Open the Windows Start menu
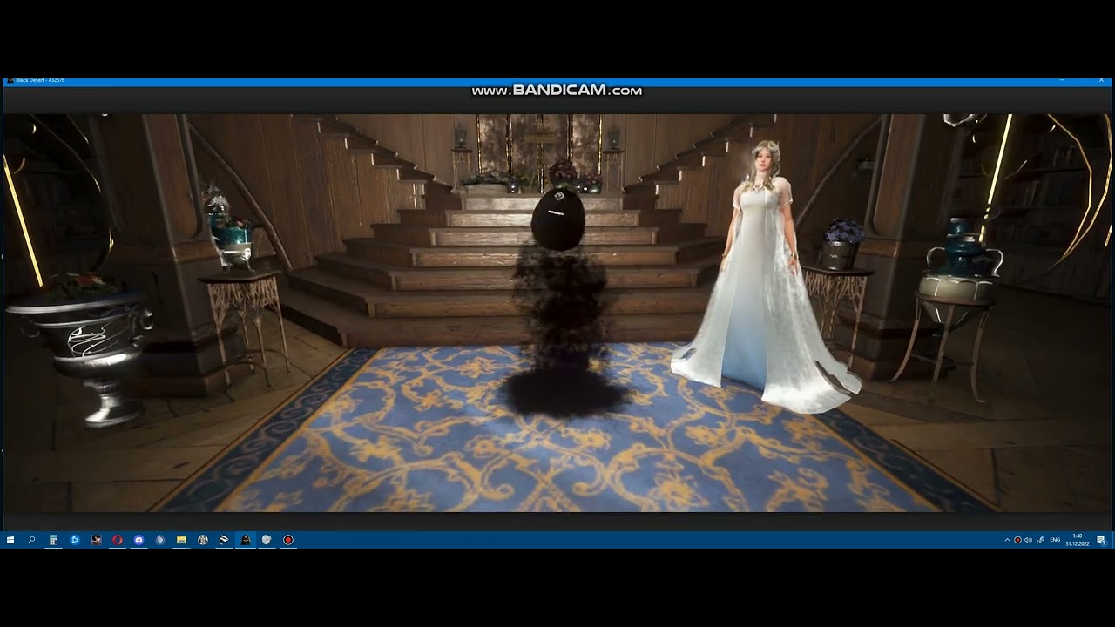This screenshot has width=1115, height=627. point(10,540)
